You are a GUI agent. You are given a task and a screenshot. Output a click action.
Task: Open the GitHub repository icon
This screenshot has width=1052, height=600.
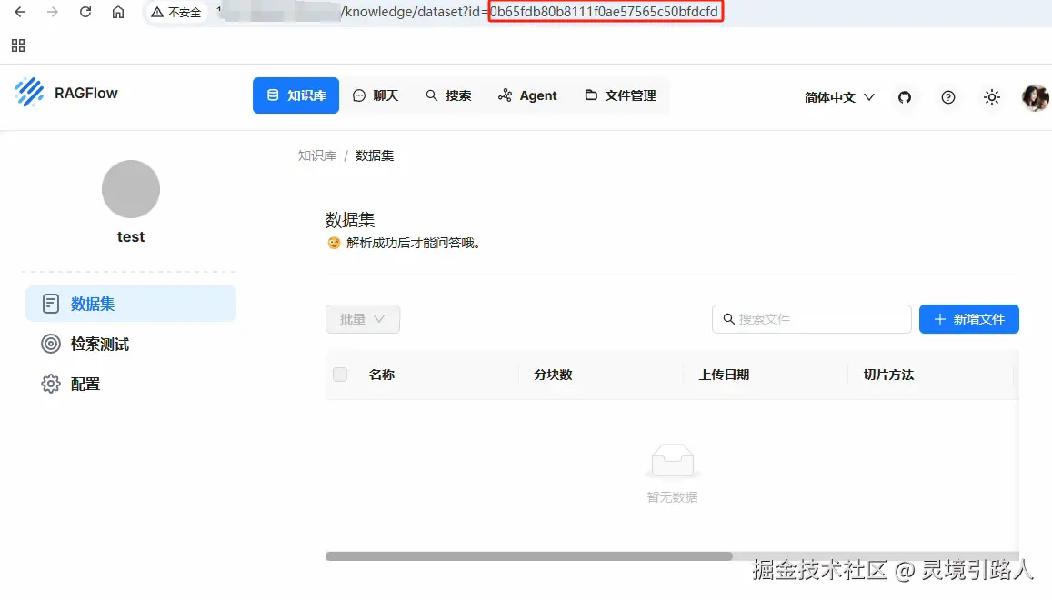pos(905,97)
